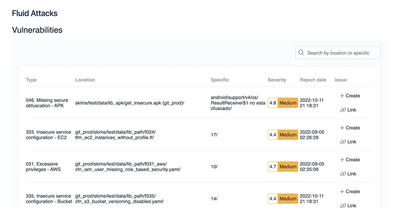Create an issue for the 046 APK vulnerability
This screenshot has height=208, width=397.
(350, 96)
